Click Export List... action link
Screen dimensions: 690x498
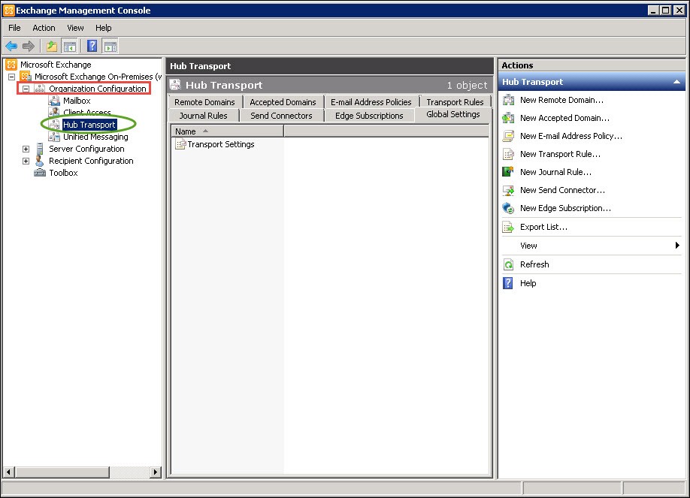[x=544, y=227]
